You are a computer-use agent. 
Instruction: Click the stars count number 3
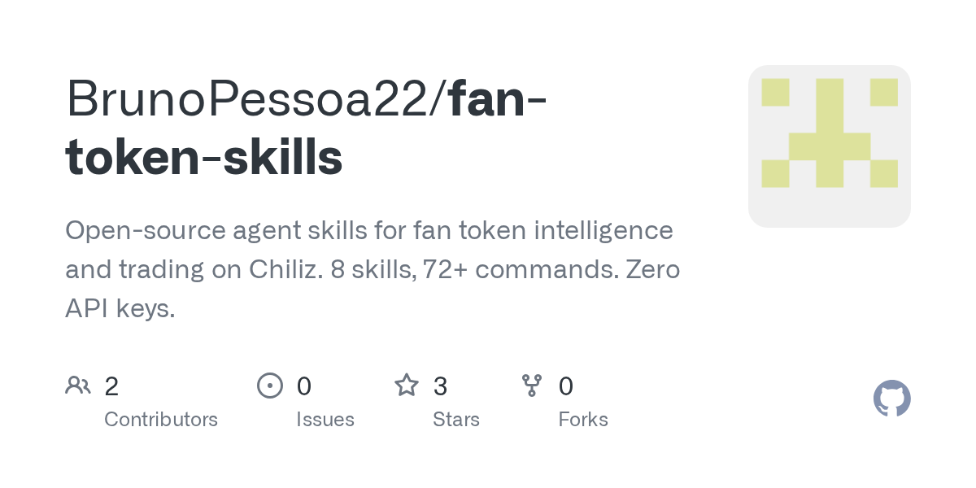click(440, 386)
